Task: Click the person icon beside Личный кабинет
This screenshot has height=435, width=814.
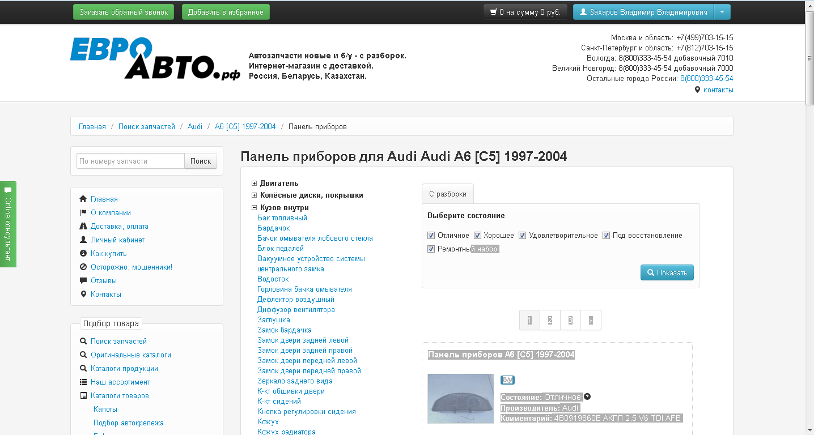Action: [83, 240]
